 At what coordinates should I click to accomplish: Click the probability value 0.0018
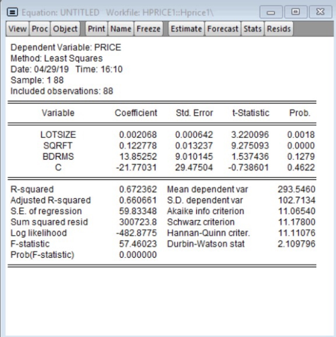pos(301,135)
